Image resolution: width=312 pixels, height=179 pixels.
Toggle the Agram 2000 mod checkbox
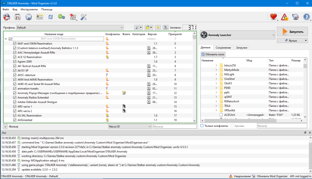click(x=15, y=62)
